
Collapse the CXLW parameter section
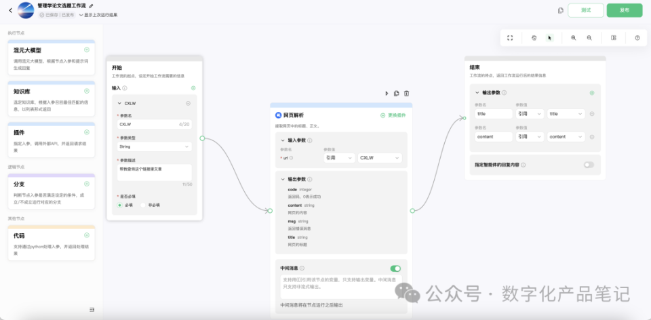pyautogui.click(x=119, y=103)
